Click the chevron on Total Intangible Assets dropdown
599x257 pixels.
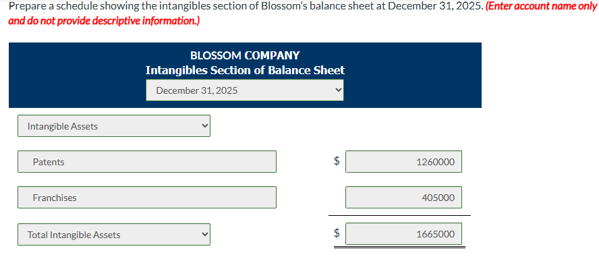[205, 234]
